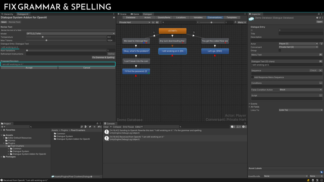324x182 pixels.
Task: Toggle Collapse in the Console
Action: point(117,127)
